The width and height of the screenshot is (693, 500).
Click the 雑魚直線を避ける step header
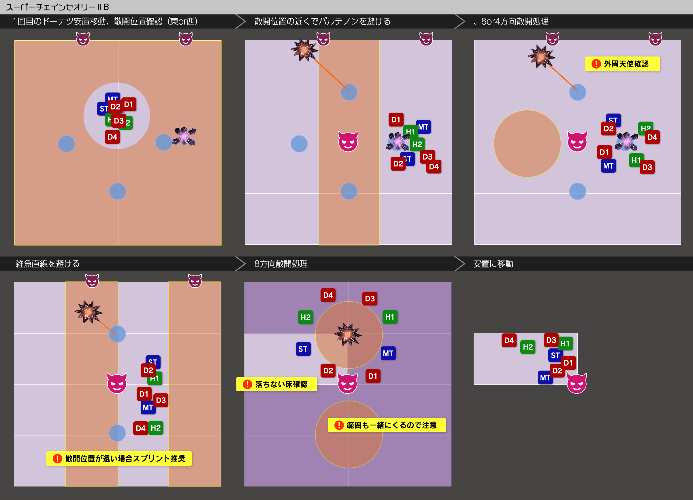click(x=48, y=264)
